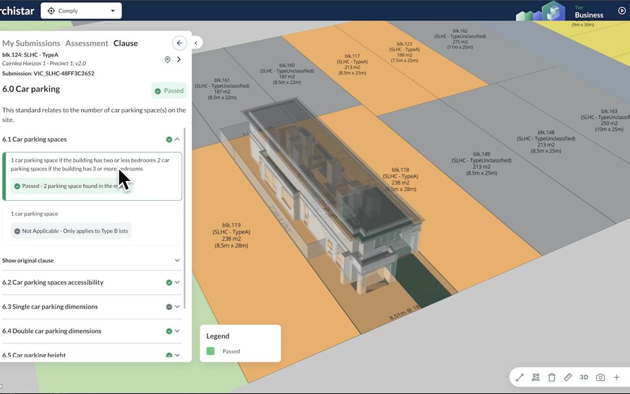Click the plus icon in the viewer toolbar
630x394 pixels.
coord(617,377)
